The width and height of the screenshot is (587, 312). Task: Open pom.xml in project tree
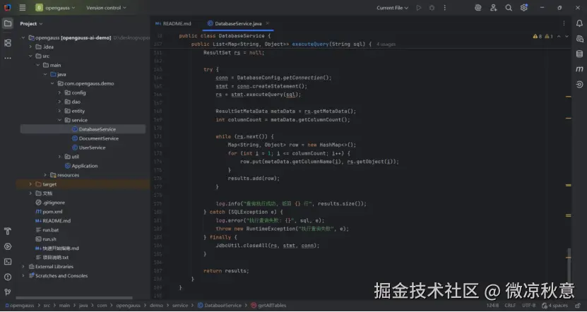click(49, 212)
